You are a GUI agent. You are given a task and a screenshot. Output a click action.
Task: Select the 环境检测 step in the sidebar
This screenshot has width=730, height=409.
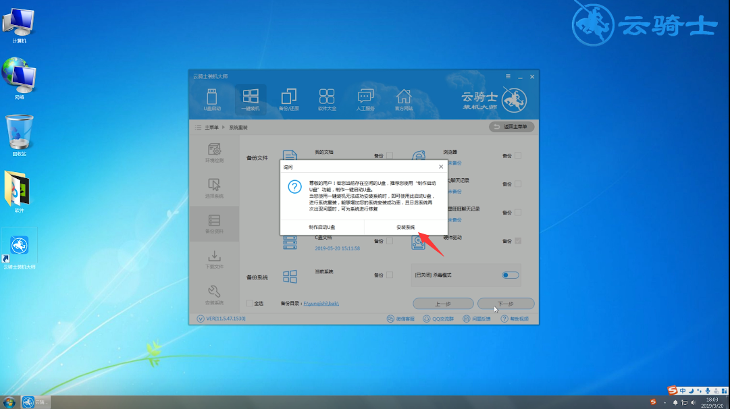coord(214,153)
